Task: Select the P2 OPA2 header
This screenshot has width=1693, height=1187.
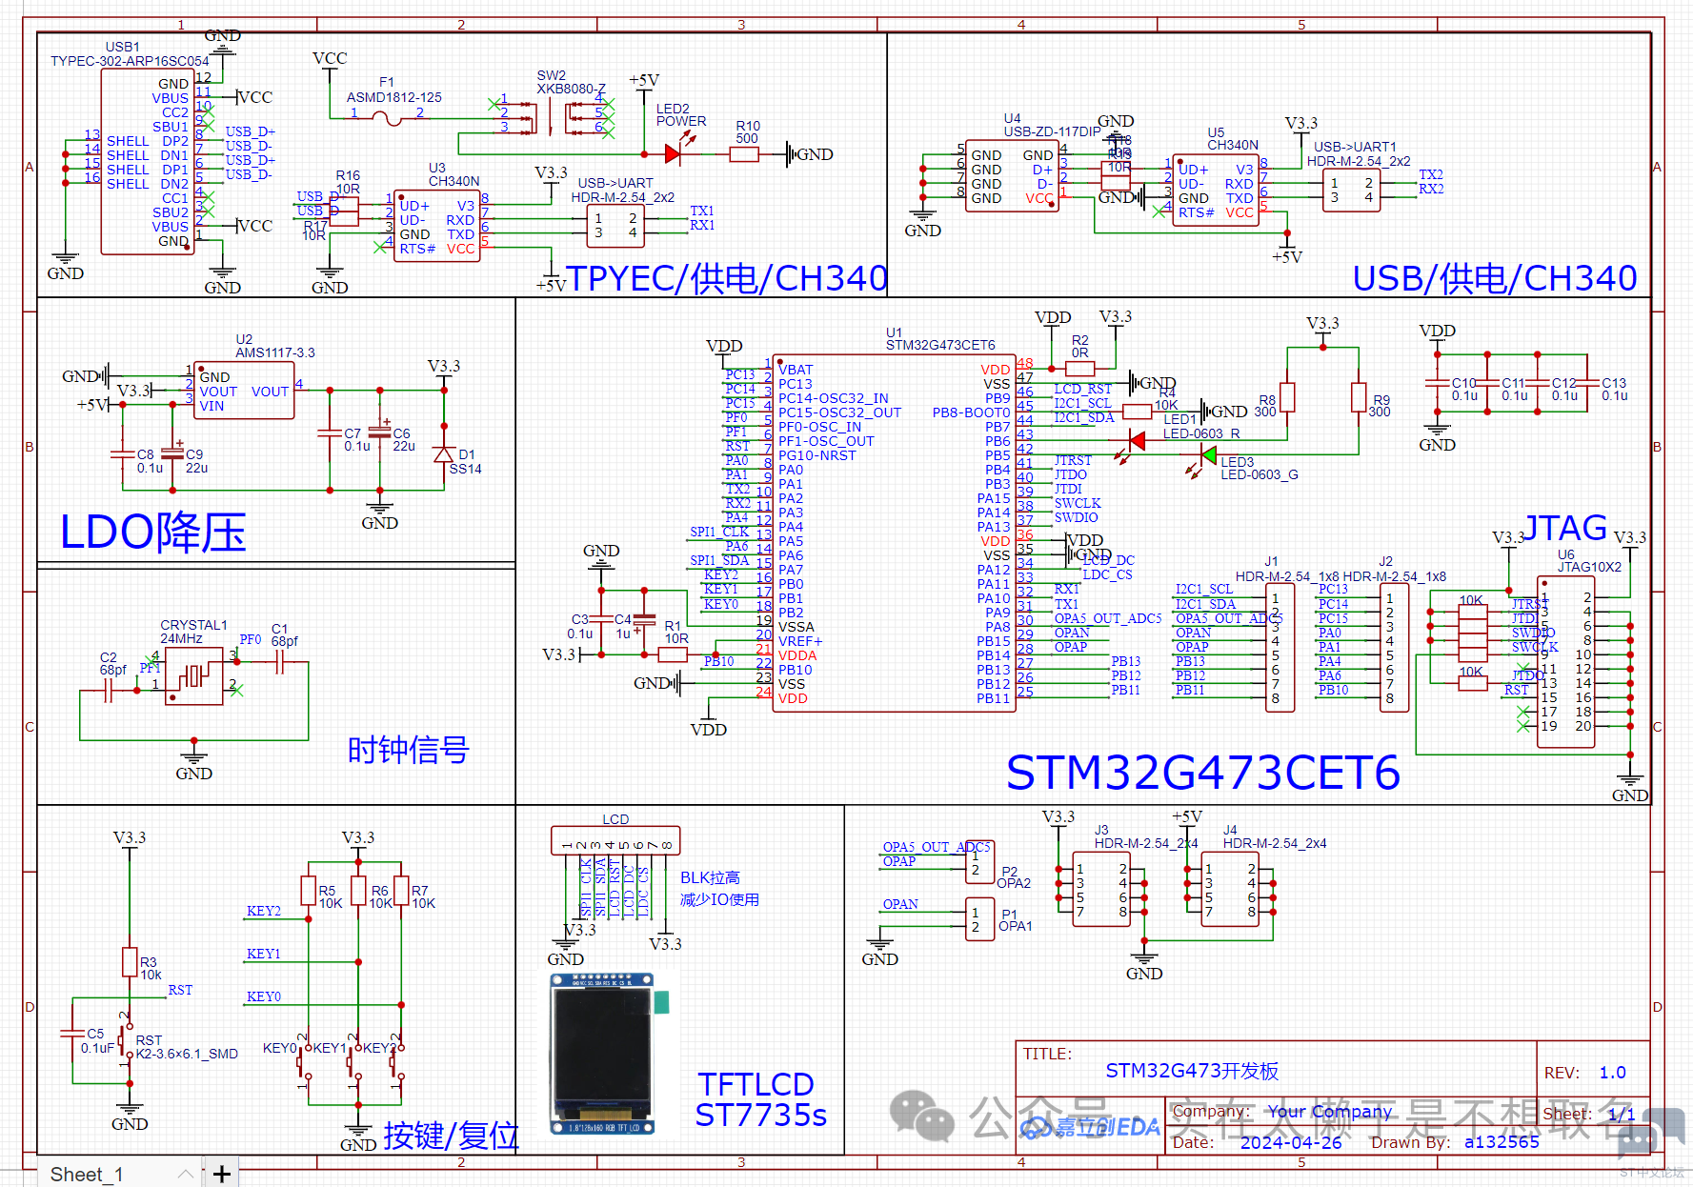Action: click(x=980, y=863)
